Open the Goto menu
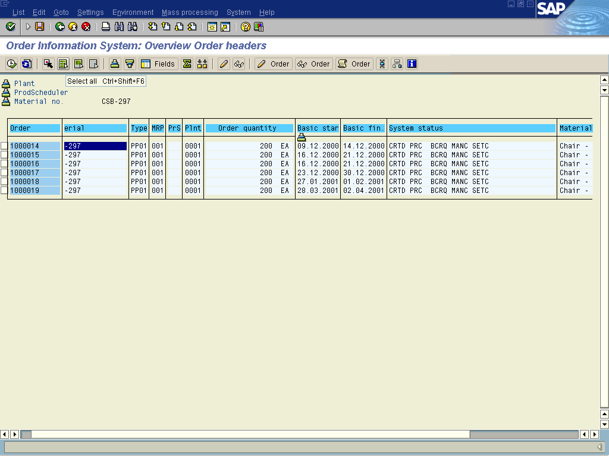Image resolution: width=609 pixels, height=456 pixels. pos(61,12)
